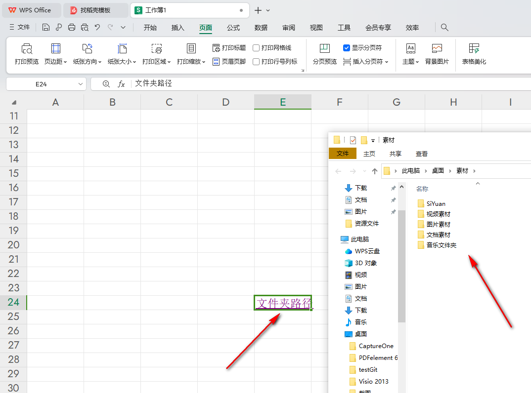
Task: Switch to Page Break Preview
Action: pos(324,54)
